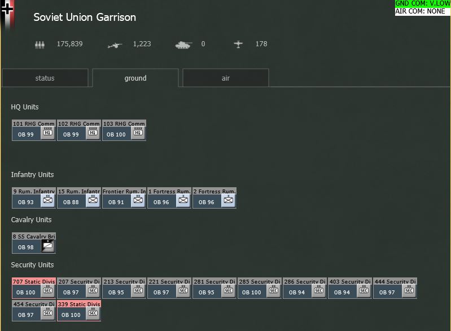Click OB 91 of Frontier Rum. Infantry

click(116, 202)
